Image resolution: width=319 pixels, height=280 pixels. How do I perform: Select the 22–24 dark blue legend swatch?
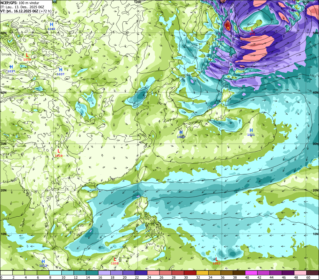[141, 273]
